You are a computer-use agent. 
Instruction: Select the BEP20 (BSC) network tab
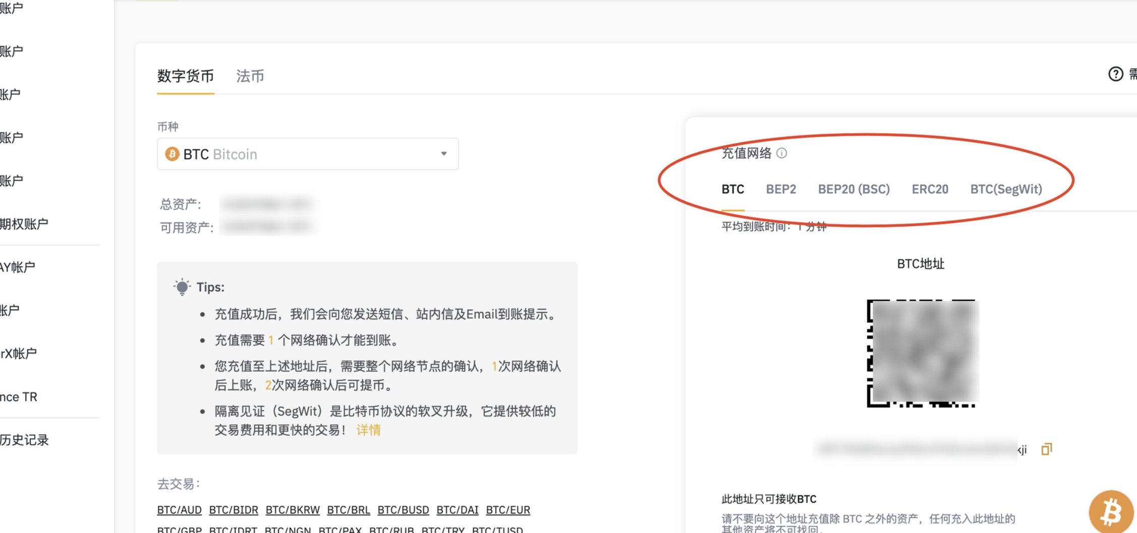[x=854, y=189]
